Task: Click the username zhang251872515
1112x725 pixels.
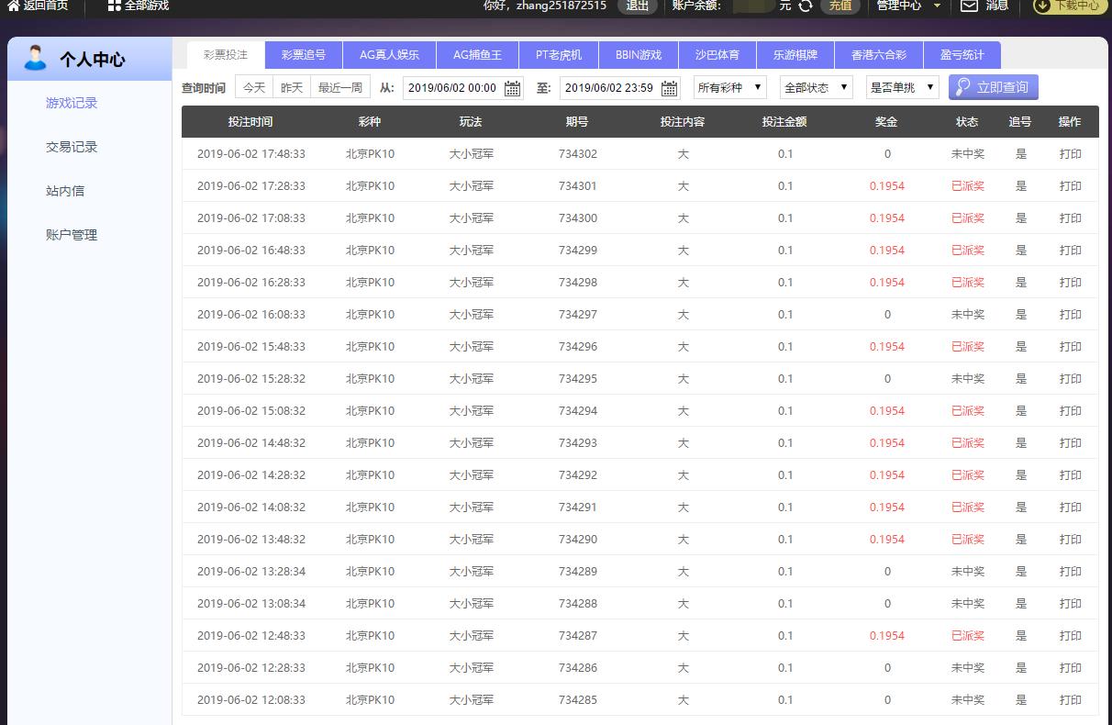Action: 561,6
